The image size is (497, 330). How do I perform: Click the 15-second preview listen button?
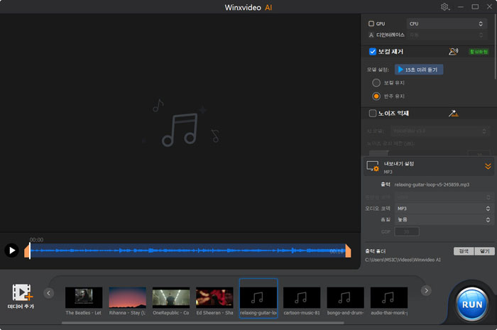[419, 70]
